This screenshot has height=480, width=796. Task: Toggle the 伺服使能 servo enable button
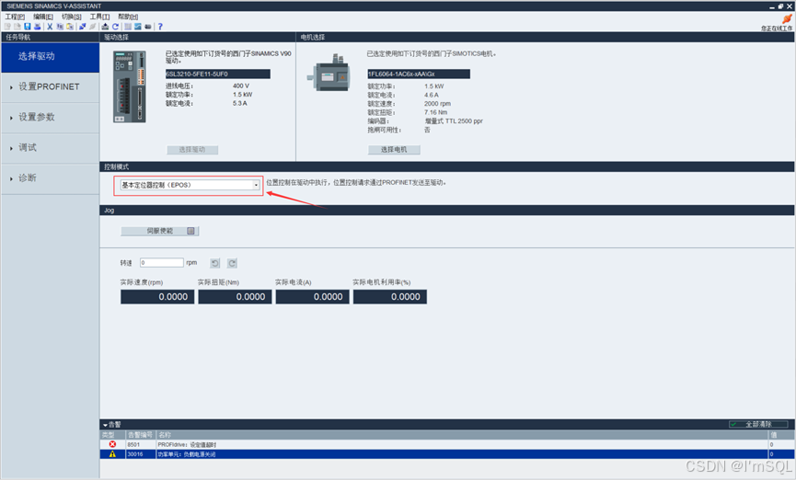[159, 231]
